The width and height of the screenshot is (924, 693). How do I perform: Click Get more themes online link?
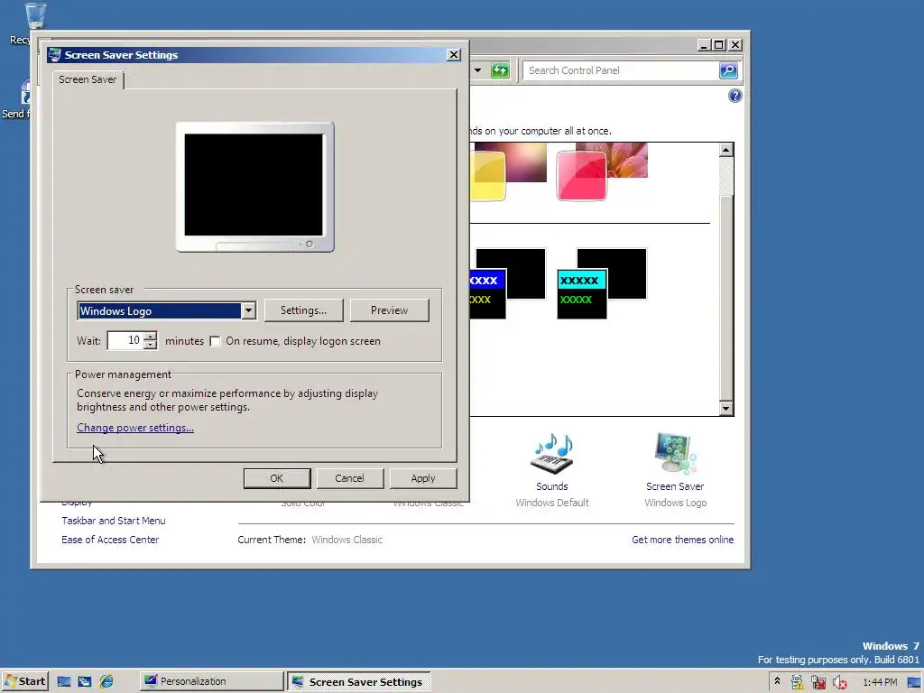682,540
